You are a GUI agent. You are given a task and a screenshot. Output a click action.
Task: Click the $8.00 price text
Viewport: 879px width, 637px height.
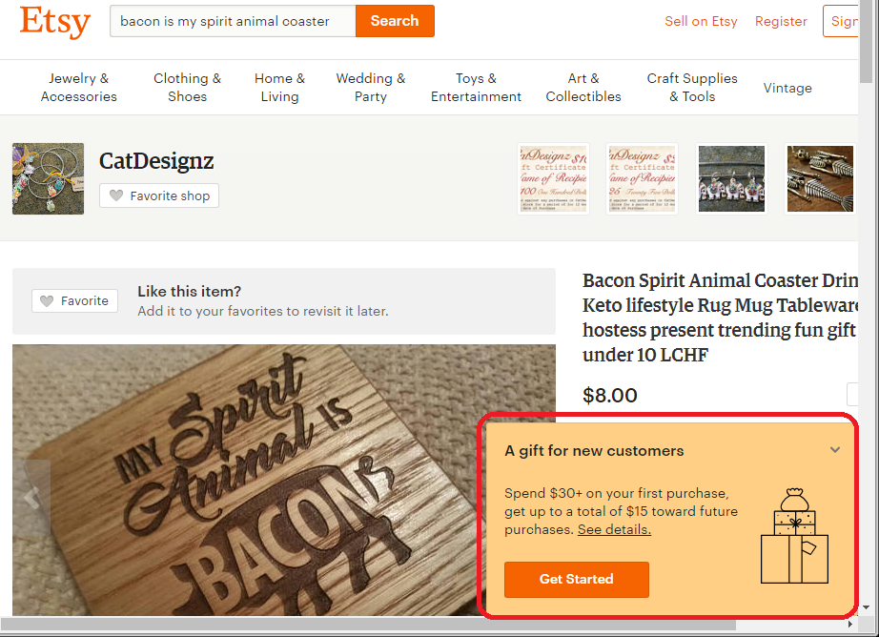click(610, 396)
